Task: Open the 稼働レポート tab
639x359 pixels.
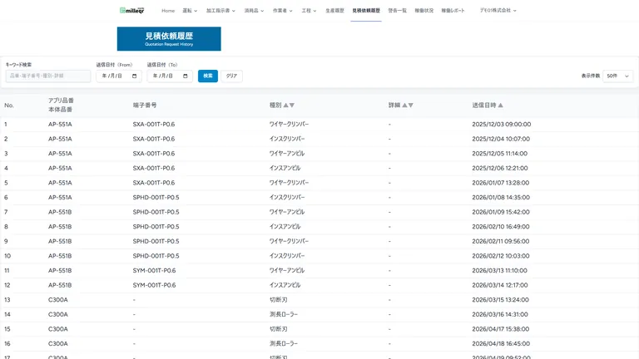Action: point(453,11)
